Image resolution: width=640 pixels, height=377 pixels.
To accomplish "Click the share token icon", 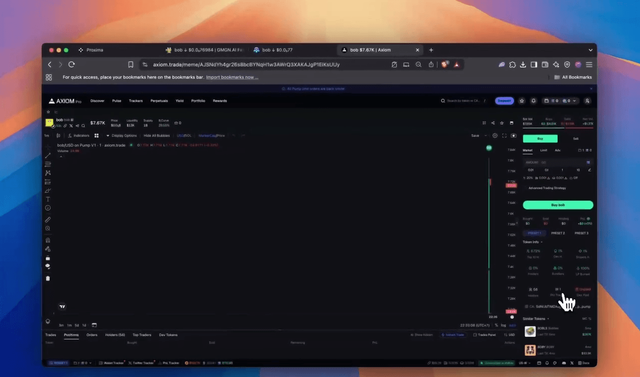I will pyautogui.click(x=493, y=123).
